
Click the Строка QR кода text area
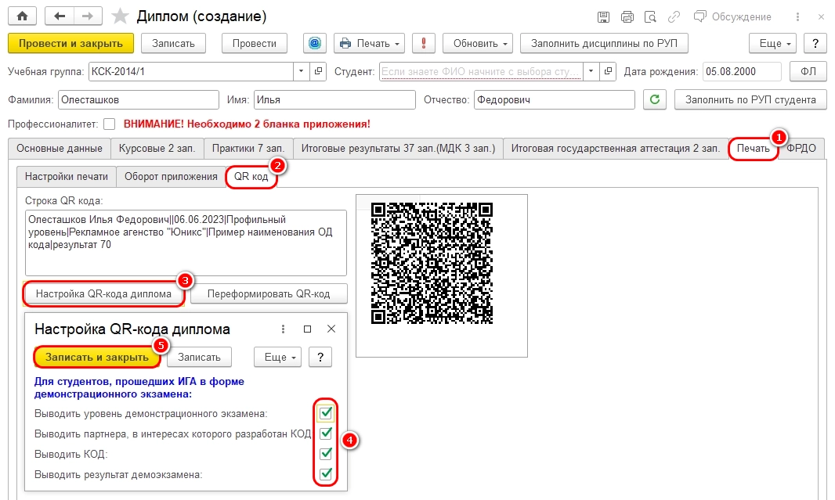(x=186, y=243)
